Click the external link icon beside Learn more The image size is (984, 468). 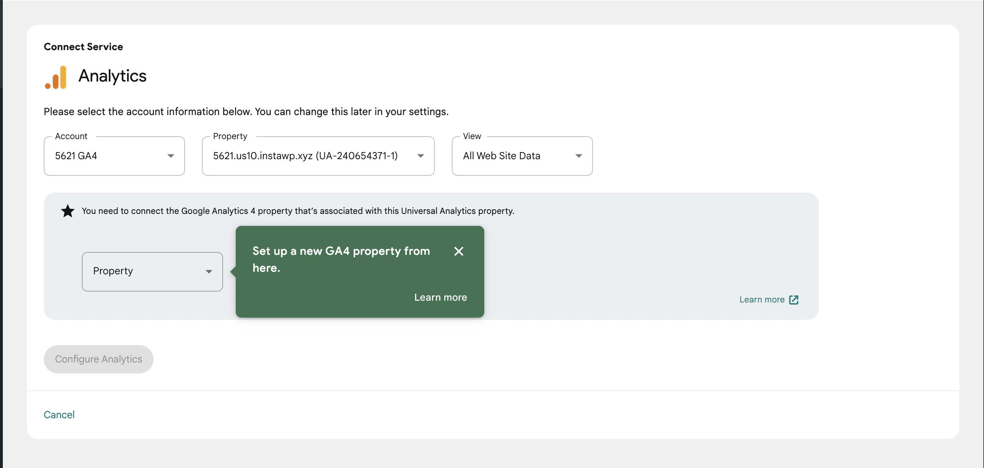794,300
